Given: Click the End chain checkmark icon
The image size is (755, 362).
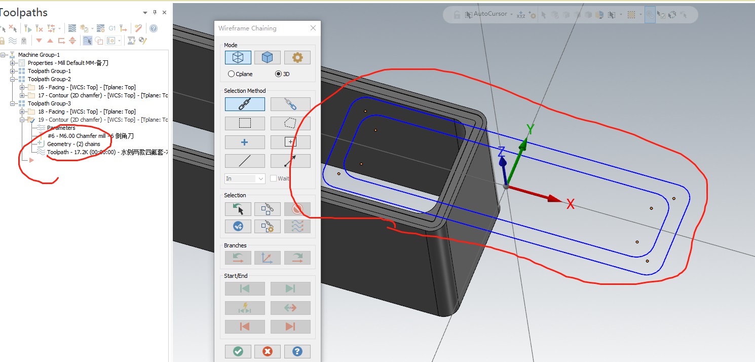Looking at the screenshot, I should 238,226.
